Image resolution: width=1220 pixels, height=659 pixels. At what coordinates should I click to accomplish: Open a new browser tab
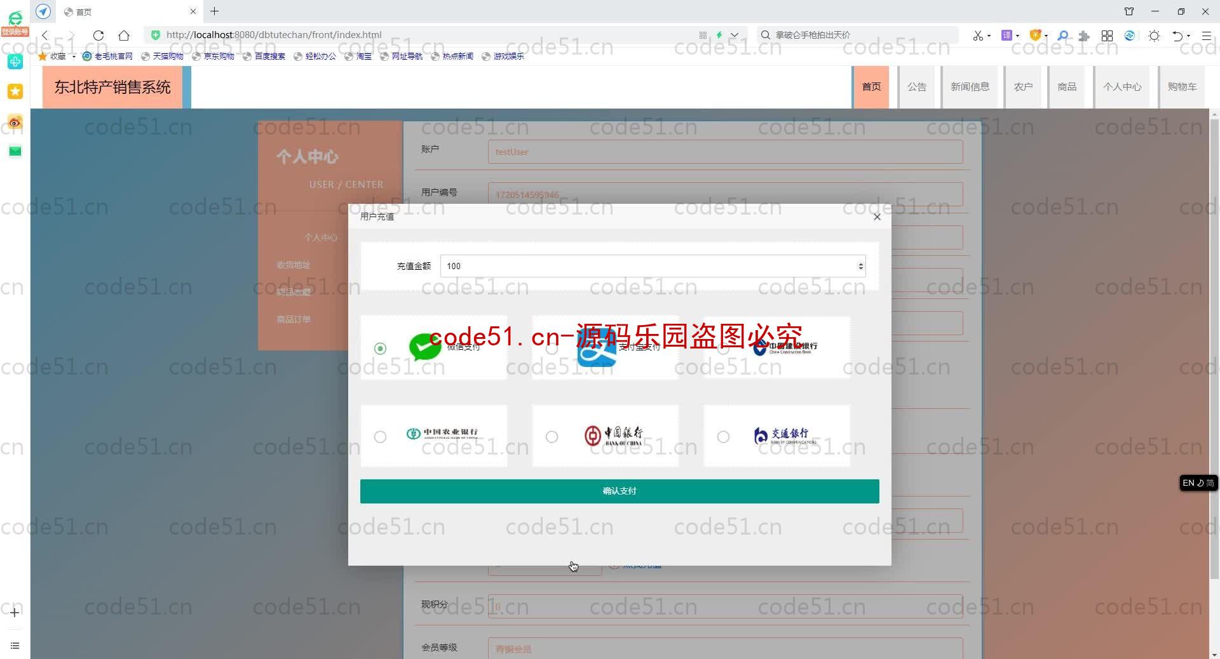point(215,11)
